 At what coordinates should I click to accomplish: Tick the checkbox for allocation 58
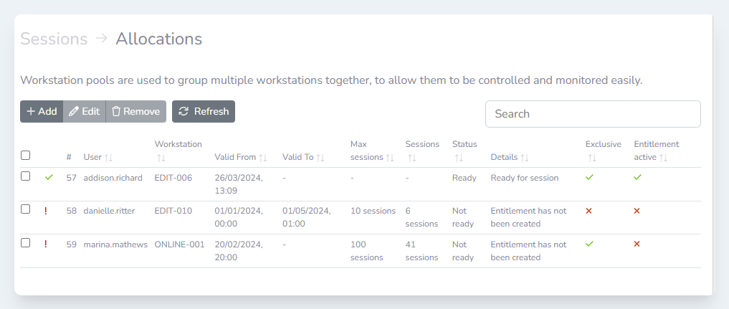coord(26,209)
